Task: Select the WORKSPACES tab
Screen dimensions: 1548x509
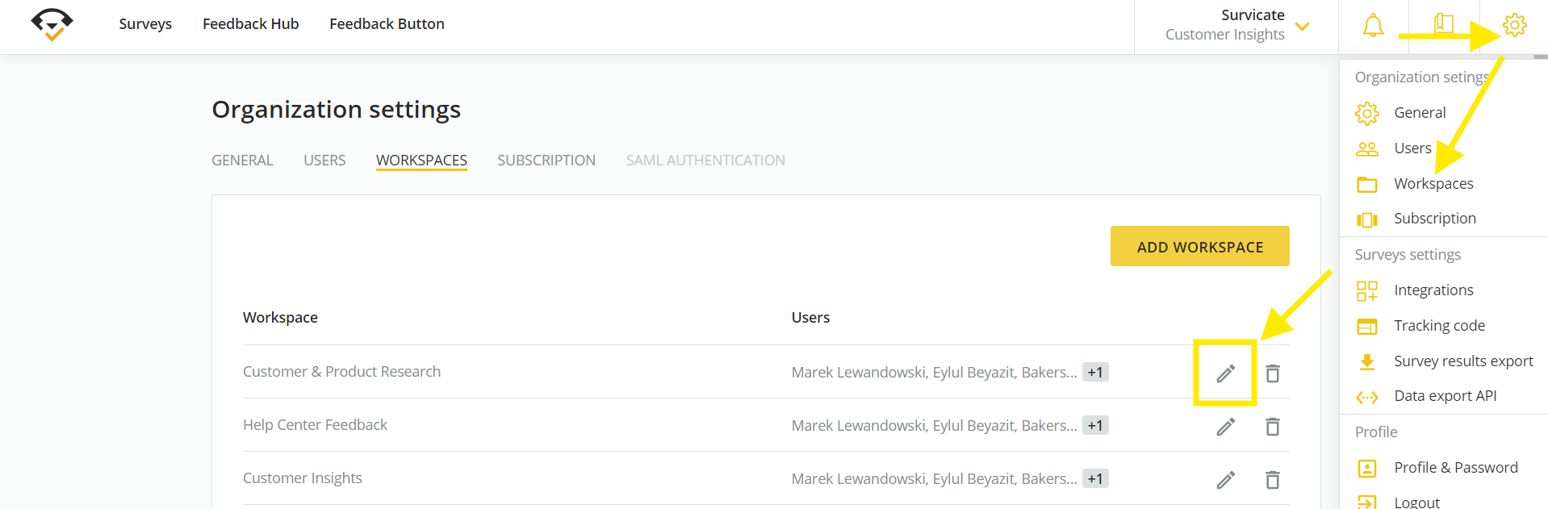Action: point(421,161)
